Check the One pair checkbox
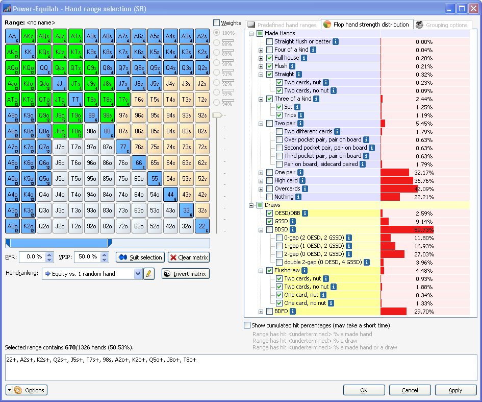Screen dimensions: 482x402 point(270,172)
